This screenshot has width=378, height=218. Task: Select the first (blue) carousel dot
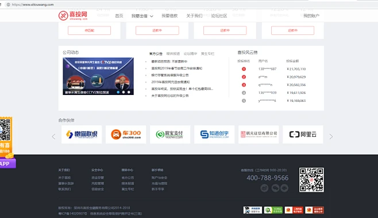[118, 92]
